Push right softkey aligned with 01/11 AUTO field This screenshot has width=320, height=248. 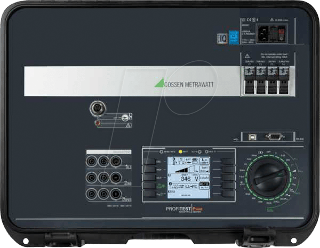tap(228, 186)
